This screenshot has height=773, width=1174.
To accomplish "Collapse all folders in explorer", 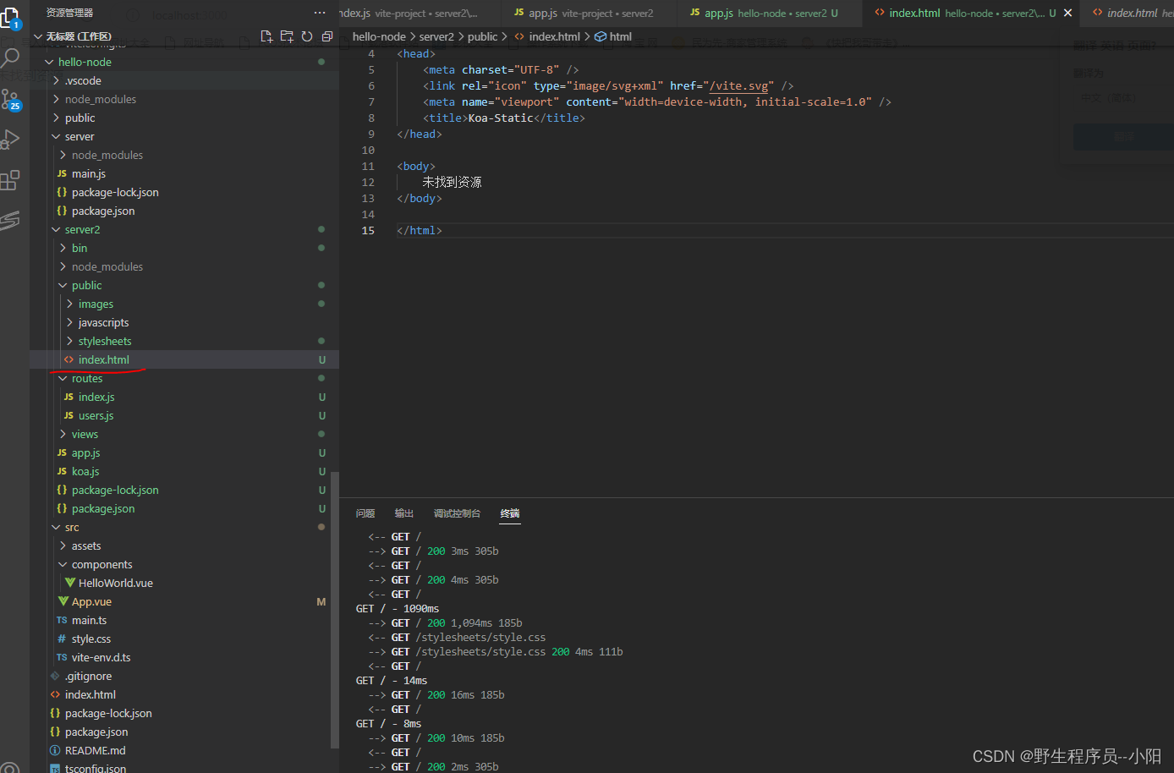I will (327, 36).
